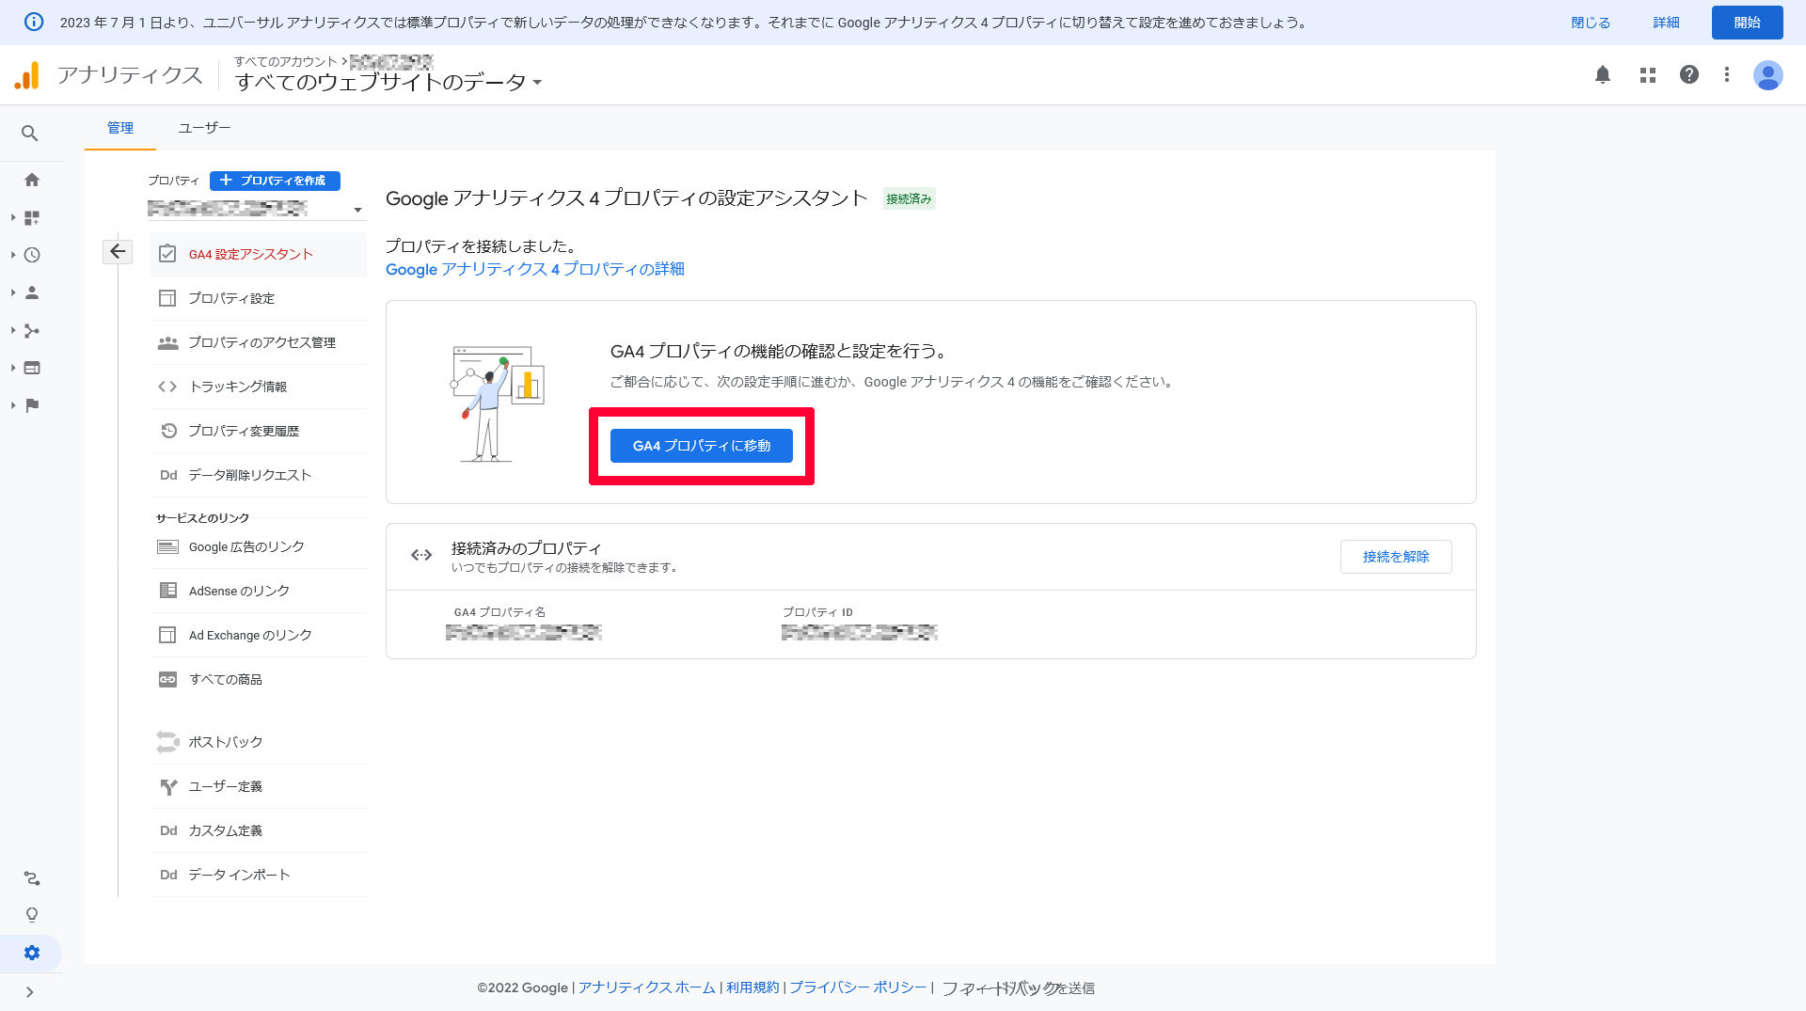Open データ インポート menu item
Viewport: 1806px width, 1011px height.
259,875
